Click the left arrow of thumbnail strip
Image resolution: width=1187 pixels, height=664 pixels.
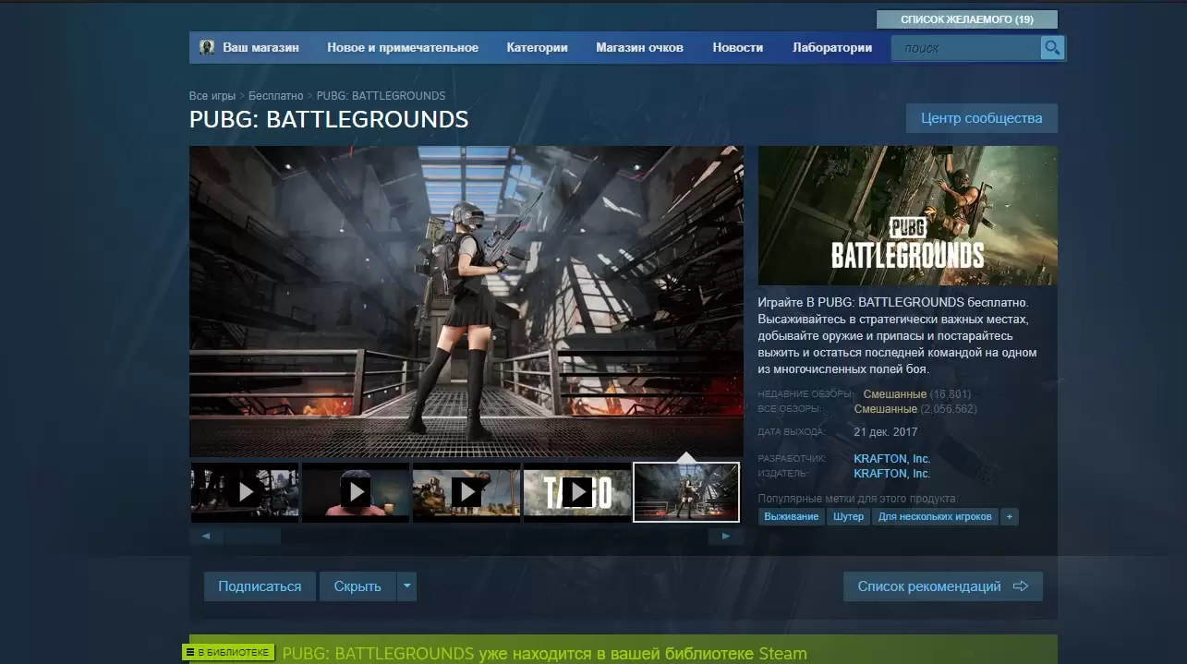pos(205,536)
